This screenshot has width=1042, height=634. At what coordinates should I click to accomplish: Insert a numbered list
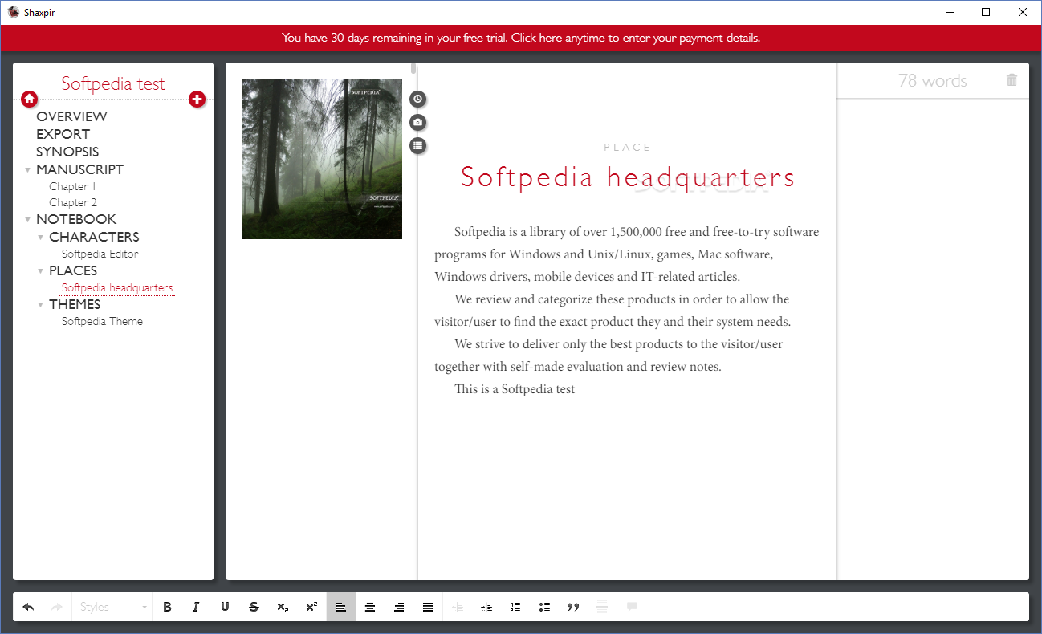point(515,607)
